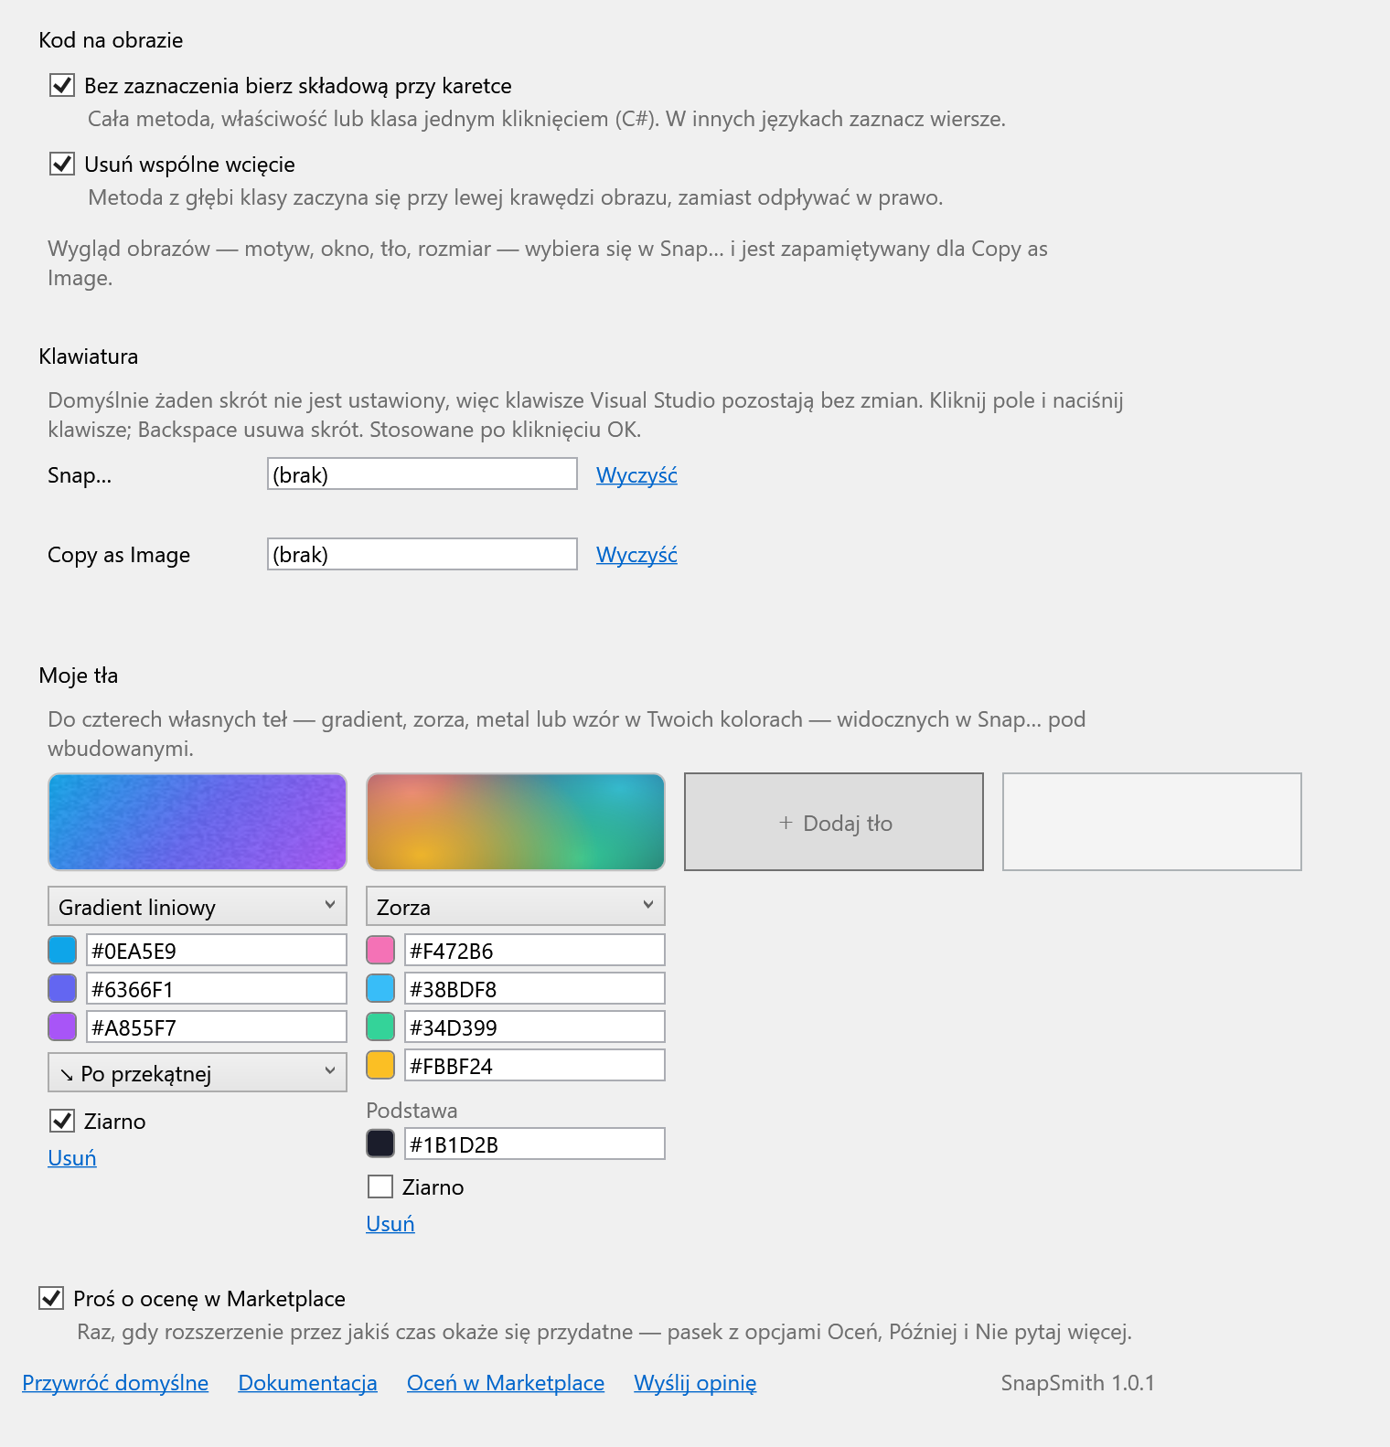Image resolution: width=1390 pixels, height=1447 pixels.
Task: Click the Copy as Image shortcut field
Action: click(x=422, y=554)
